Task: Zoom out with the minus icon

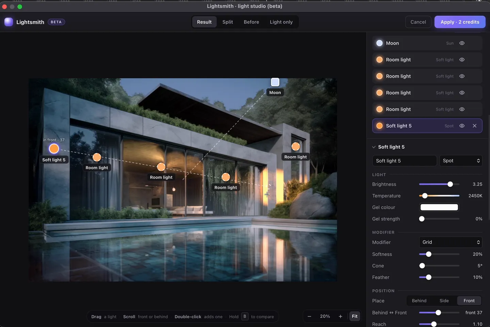Action: coord(309,316)
